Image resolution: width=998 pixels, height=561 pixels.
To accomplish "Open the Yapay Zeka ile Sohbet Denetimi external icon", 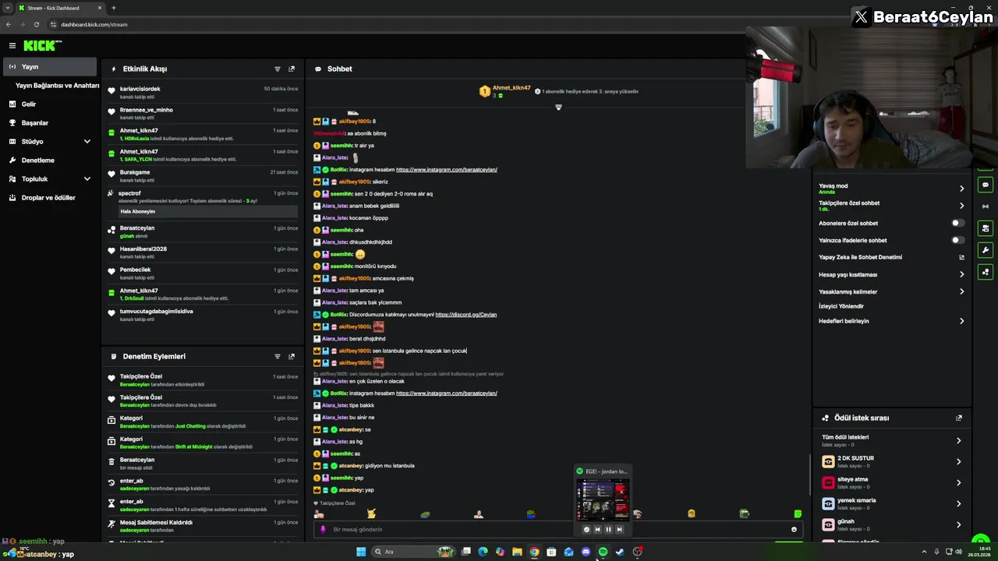I will (961, 257).
